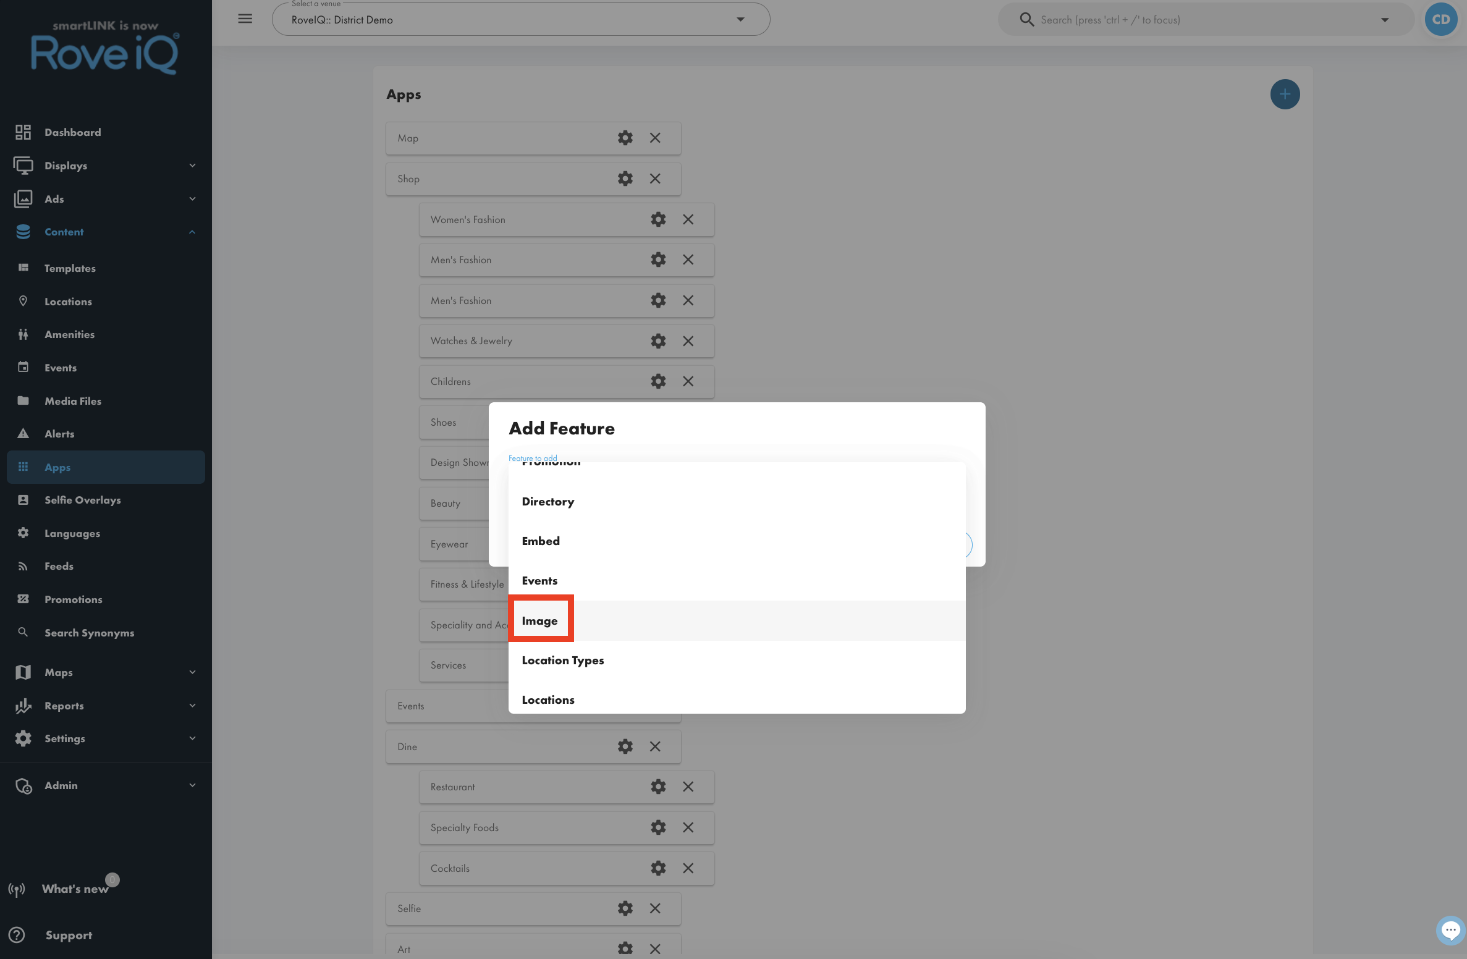Expand the Reports sidebar section
This screenshot has height=959, width=1467.
click(106, 706)
